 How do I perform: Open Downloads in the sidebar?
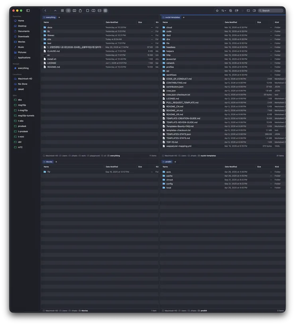coord(24,36)
